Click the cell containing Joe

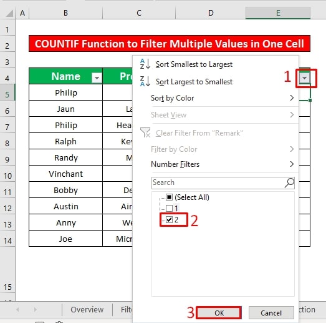[x=65, y=239]
